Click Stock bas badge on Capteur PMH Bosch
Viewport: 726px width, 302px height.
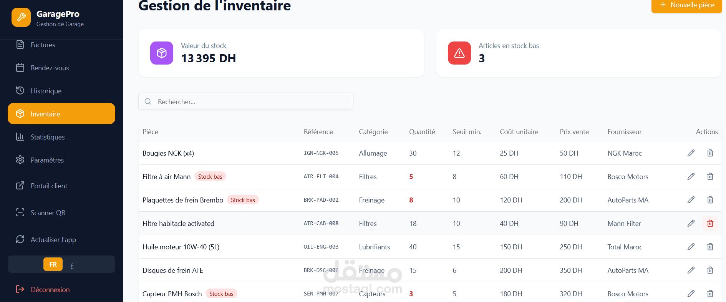(221, 294)
